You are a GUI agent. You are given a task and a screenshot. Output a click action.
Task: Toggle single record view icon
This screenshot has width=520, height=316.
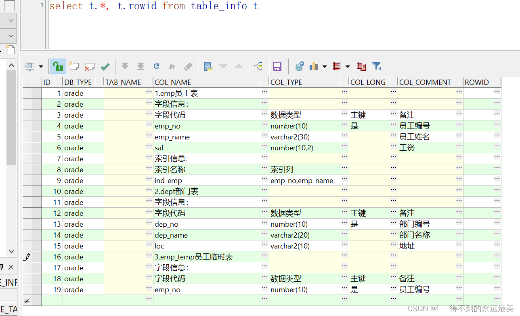click(208, 66)
